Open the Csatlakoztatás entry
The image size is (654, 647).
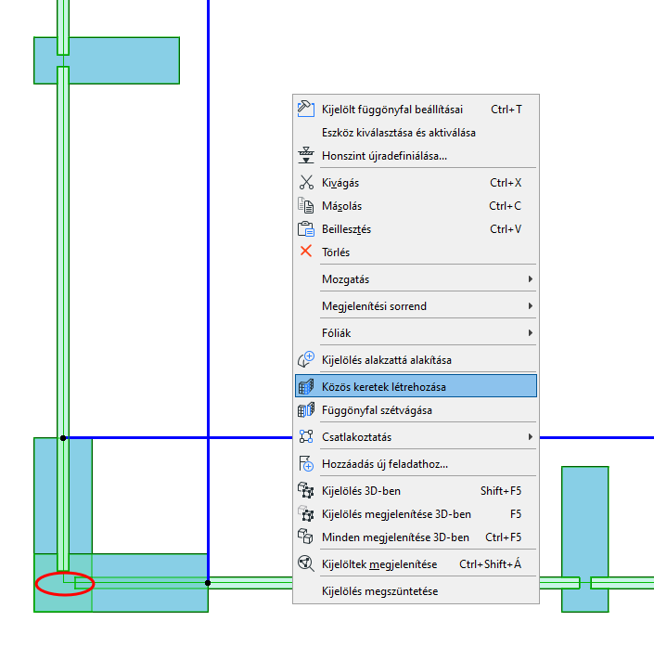click(x=416, y=436)
